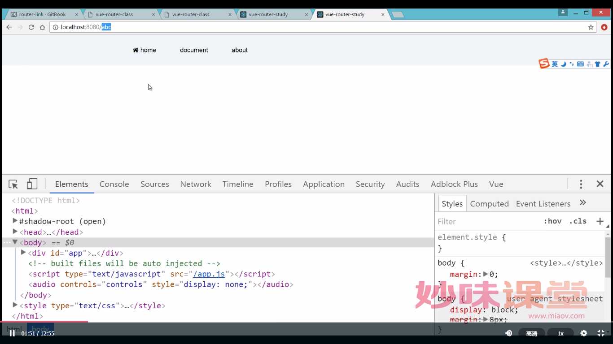This screenshot has height=344, width=613.
Task: Click about link in page navigation
Action: coord(240,50)
